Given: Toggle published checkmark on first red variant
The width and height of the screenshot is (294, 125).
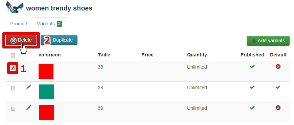Looking at the screenshot, I should [252, 67].
